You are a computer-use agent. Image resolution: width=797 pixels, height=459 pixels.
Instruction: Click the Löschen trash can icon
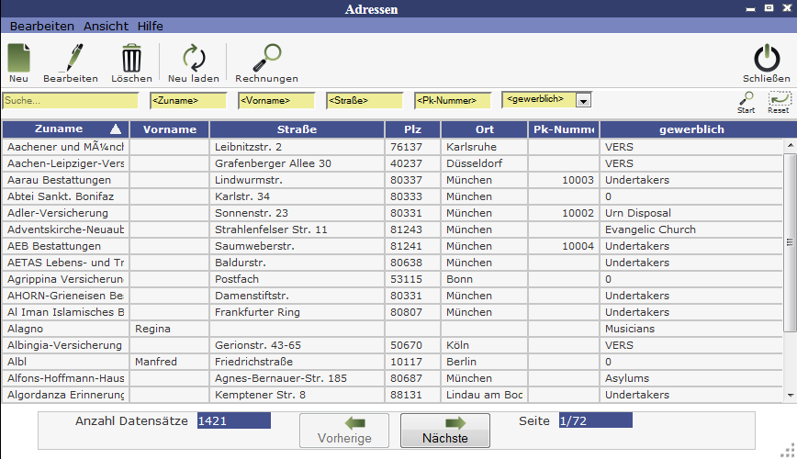[x=131, y=61]
